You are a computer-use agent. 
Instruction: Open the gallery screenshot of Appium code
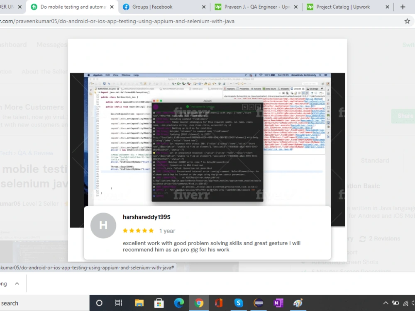207,139
